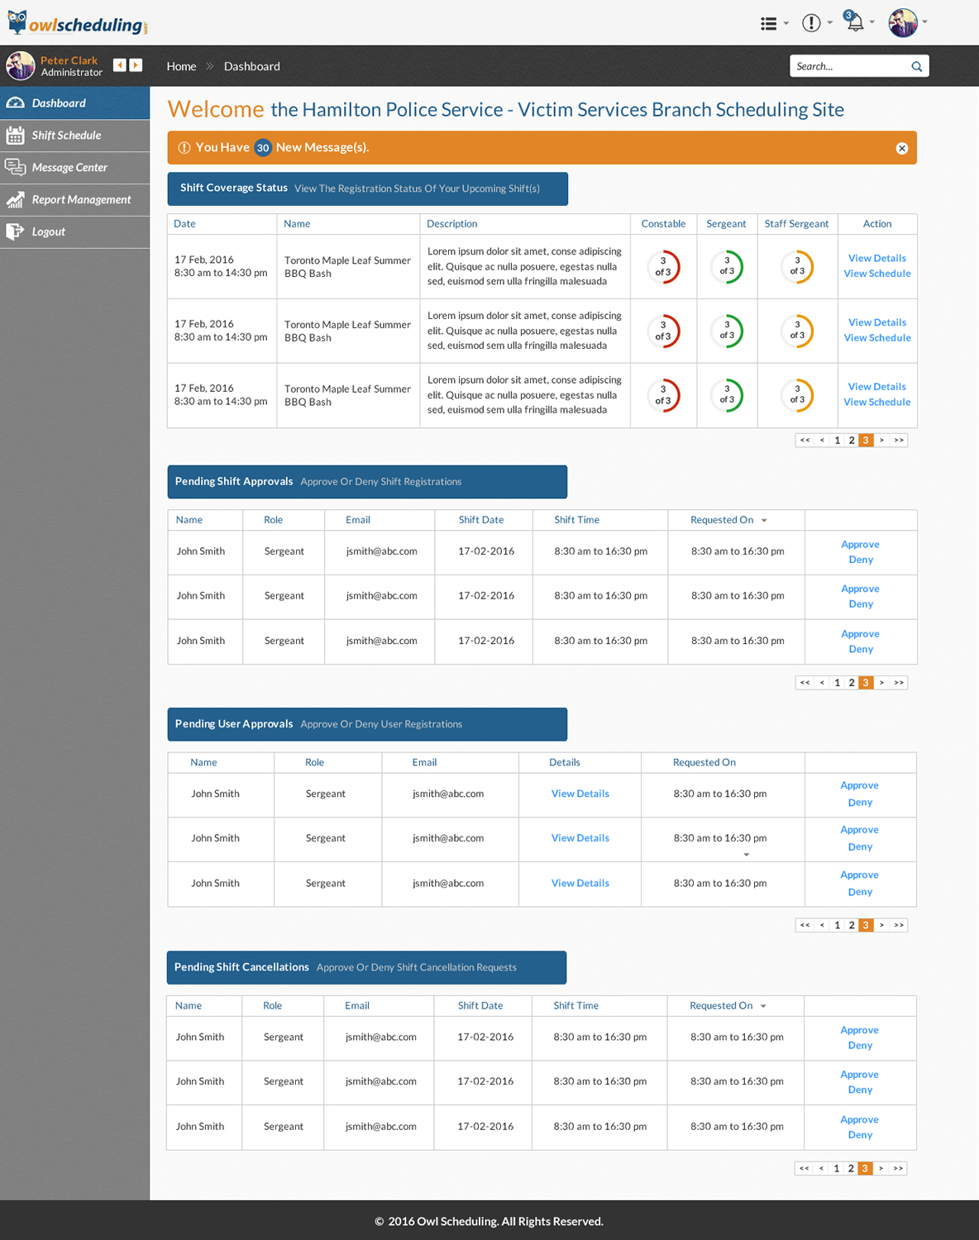The height and width of the screenshot is (1240, 979).
Task: Click the first row Sergeant coverage ring
Action: pyautogui.click(x=727, y=267)
